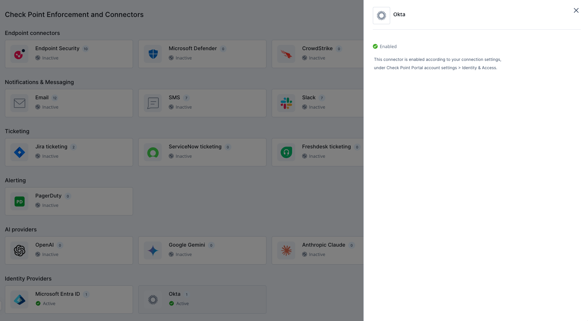Close the Okta side panel
This screenshot has width=588, height=321.
point(576,10)
